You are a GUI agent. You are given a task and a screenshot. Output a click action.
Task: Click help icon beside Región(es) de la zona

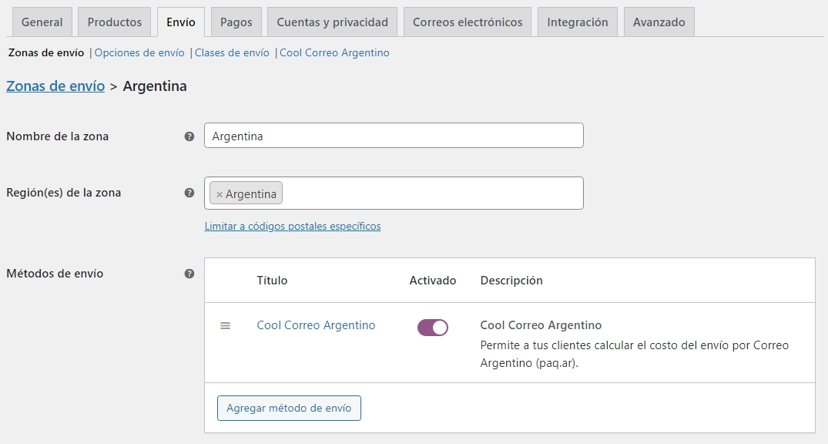coord(189,193)
